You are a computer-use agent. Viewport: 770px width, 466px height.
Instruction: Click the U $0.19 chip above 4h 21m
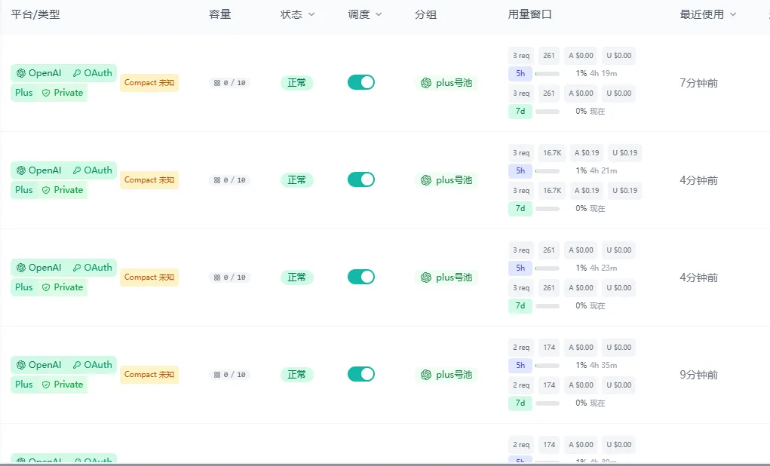[624, 153]
